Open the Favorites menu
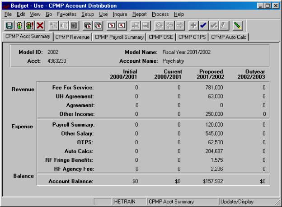This screenshot has height=207, width=282. pos(67,14)
